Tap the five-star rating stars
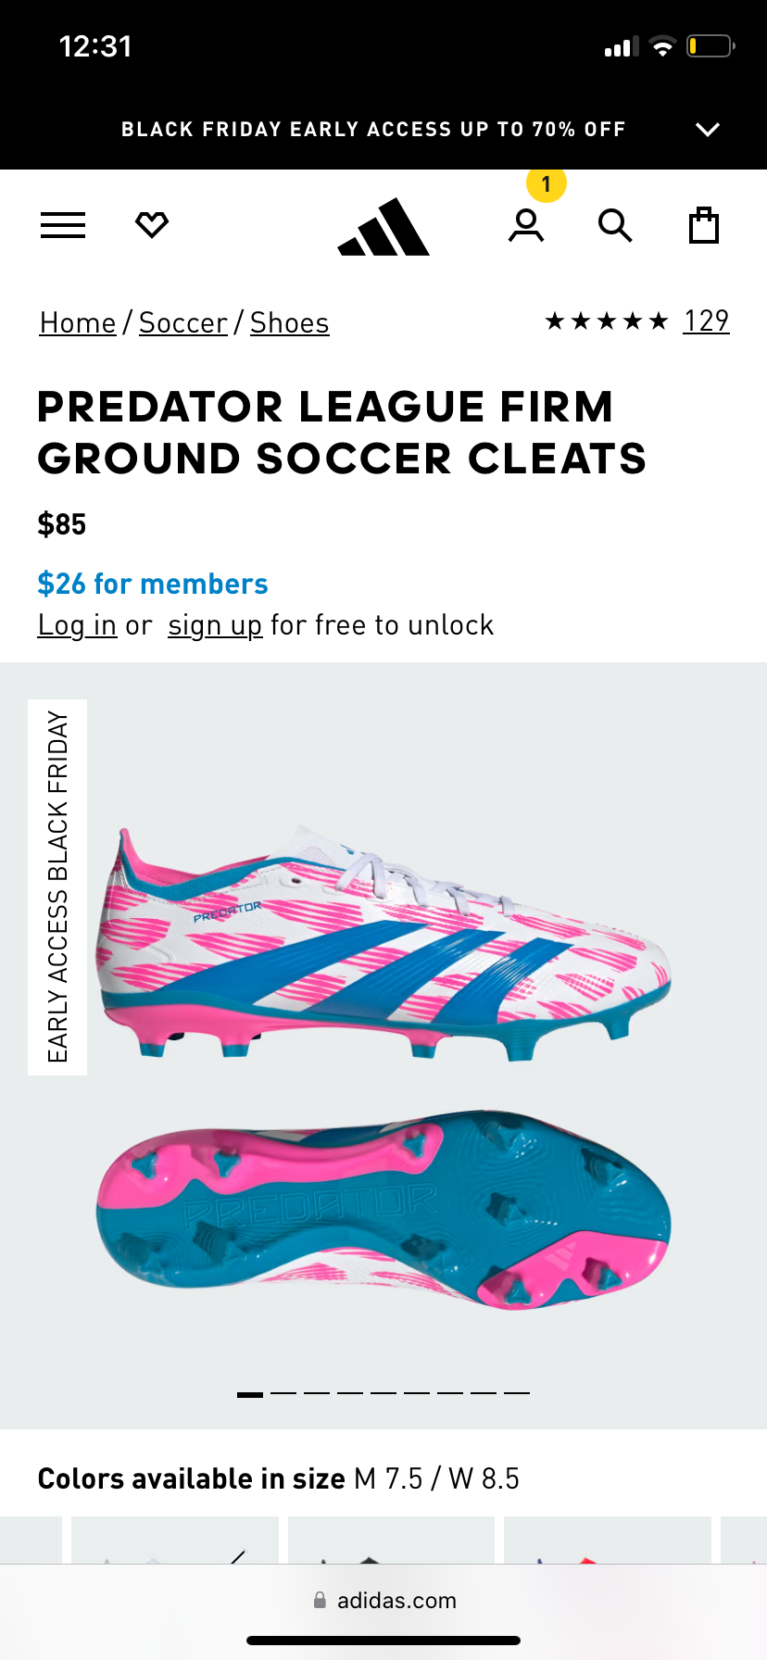 click(x=607, y=321)
